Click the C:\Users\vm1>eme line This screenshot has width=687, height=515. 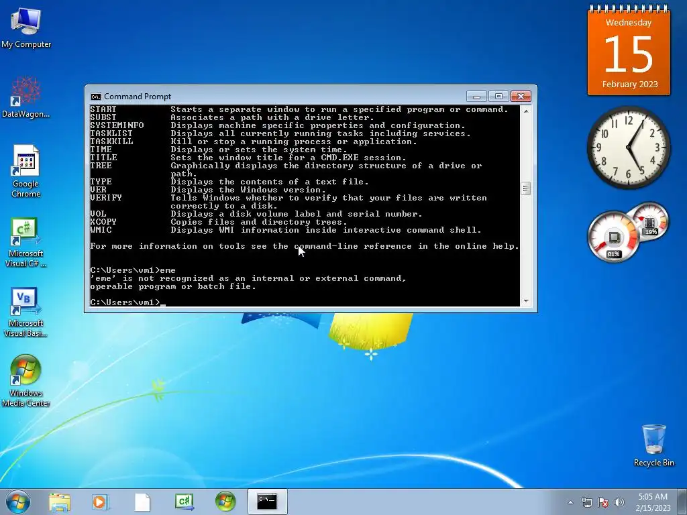[x=133, y=271]
